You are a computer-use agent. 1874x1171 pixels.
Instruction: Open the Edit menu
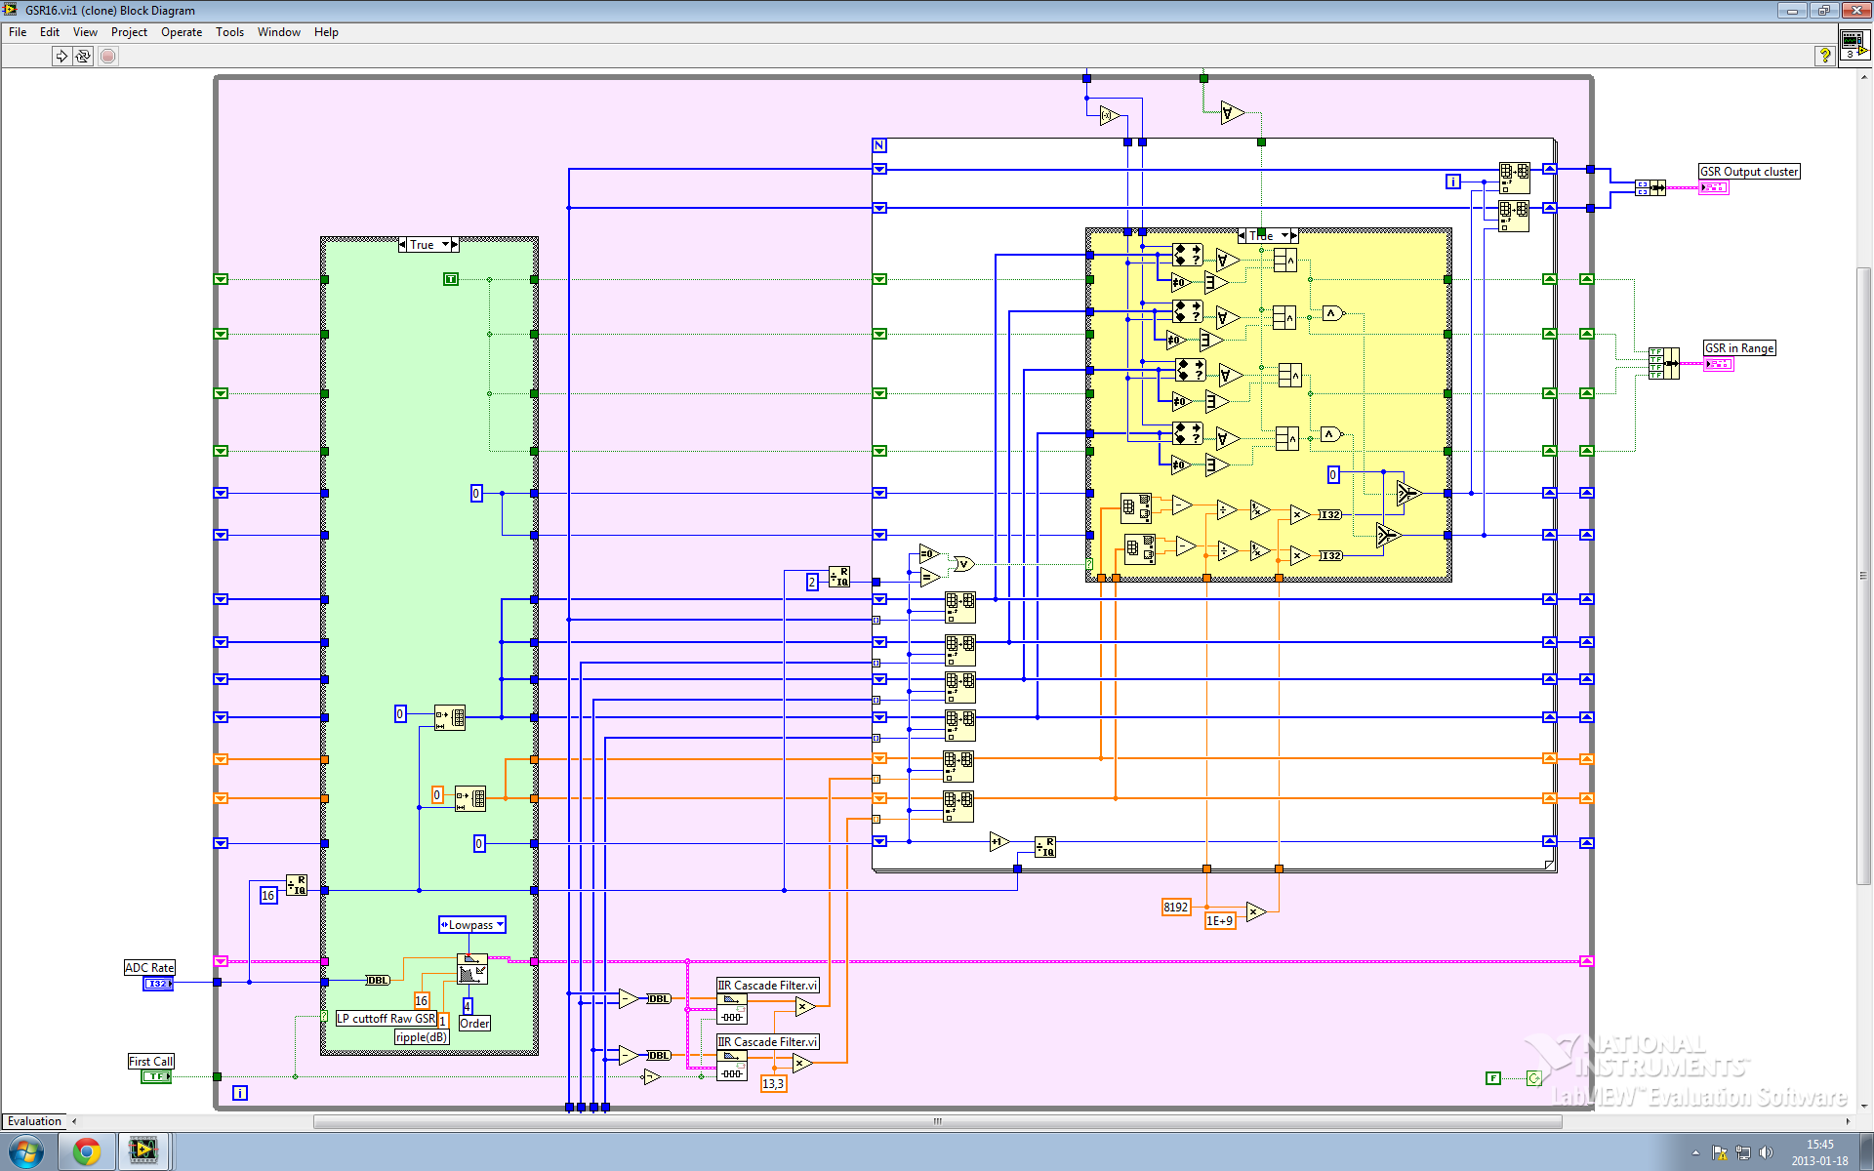pyautogui.click(x=50, y=32)
